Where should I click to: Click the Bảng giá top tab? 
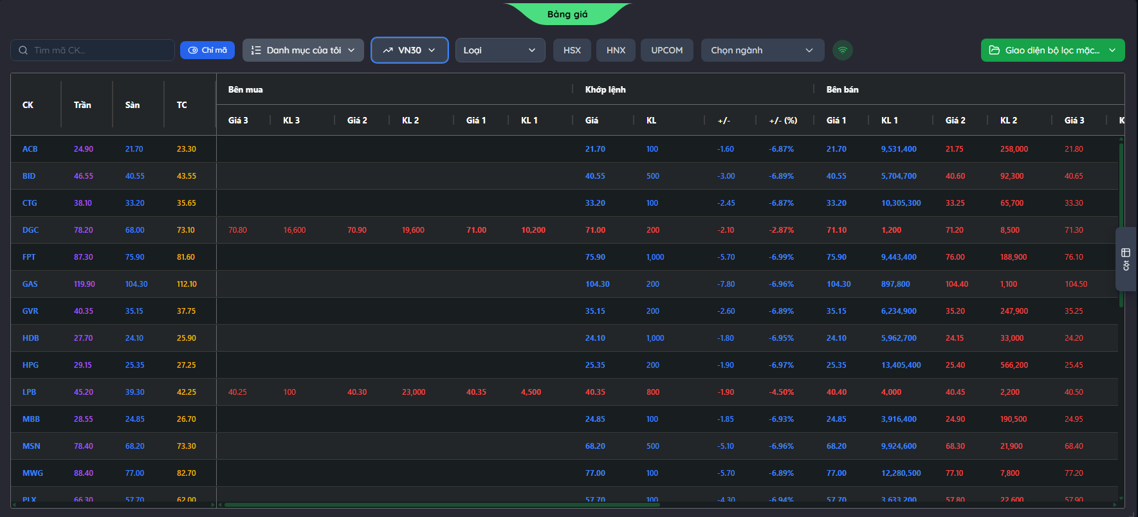coord(567,14)
